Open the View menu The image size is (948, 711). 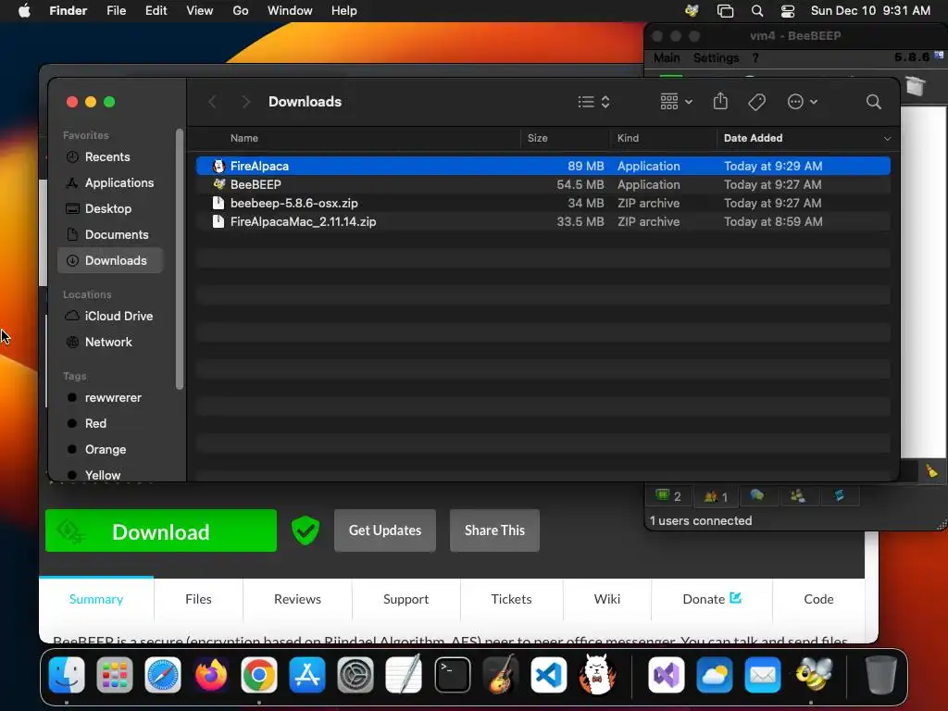click(x=200, y=11)
